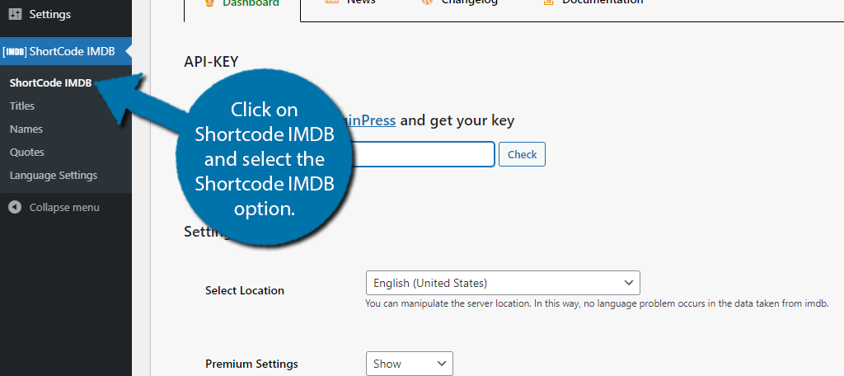Open the Quotes submenu page
The height and width of the screenshot is (376, 844).
pos(27,153)
